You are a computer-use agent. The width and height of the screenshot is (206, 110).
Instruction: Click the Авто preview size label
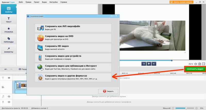coord(191,64)
